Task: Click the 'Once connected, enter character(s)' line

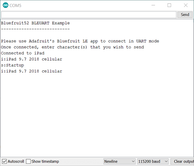Action: click(72, 47)
